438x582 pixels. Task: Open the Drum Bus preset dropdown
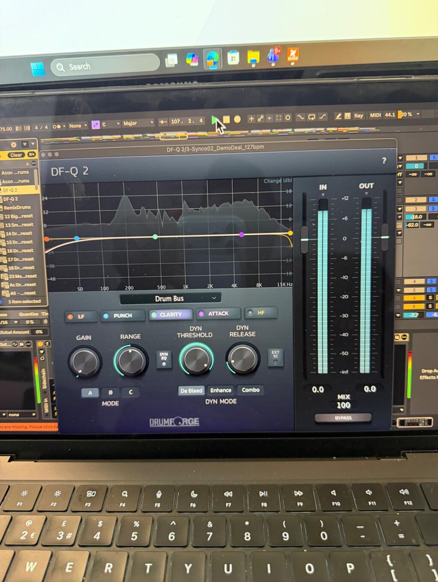[x=170, y=298]
